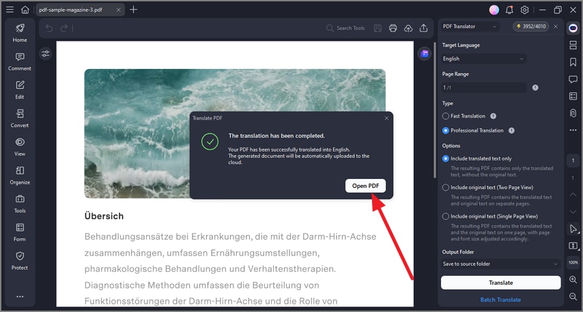The image size is (583, 312).
Task: Open the user profile avatar
Action: [x=494, y=10]
